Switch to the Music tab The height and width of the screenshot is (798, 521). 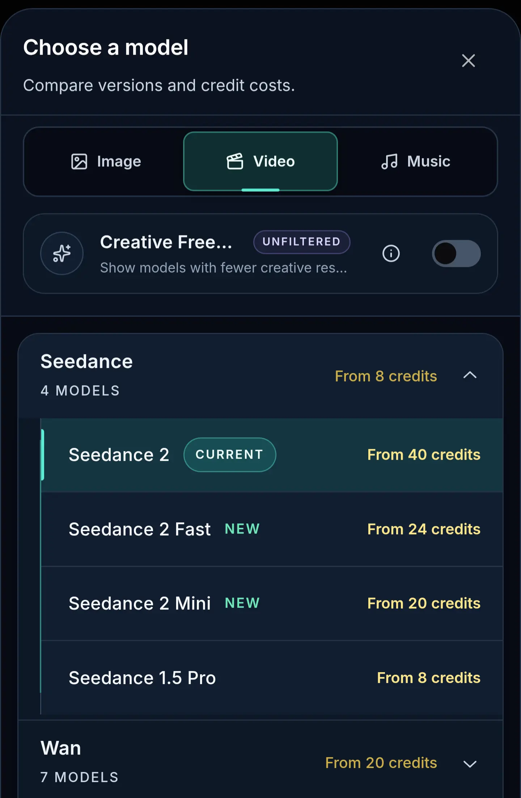tap(416, 161)
